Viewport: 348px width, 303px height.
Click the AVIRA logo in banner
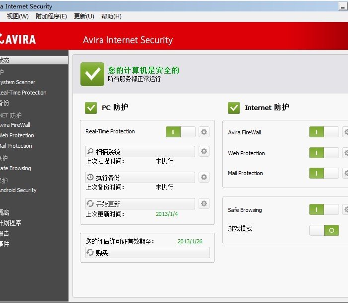[18, 39]
